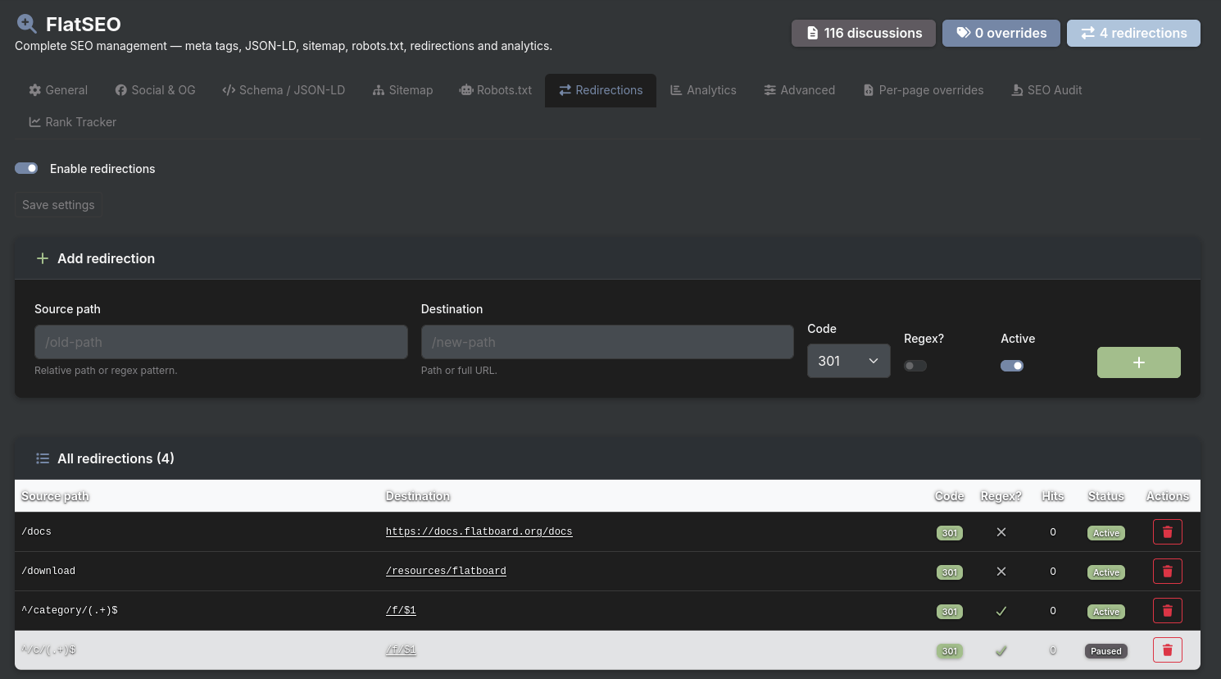1221x679 pixels.
Task: Delete the paused ^/c/(.+)$ redirection
Action: click(x=1167, y=650)
